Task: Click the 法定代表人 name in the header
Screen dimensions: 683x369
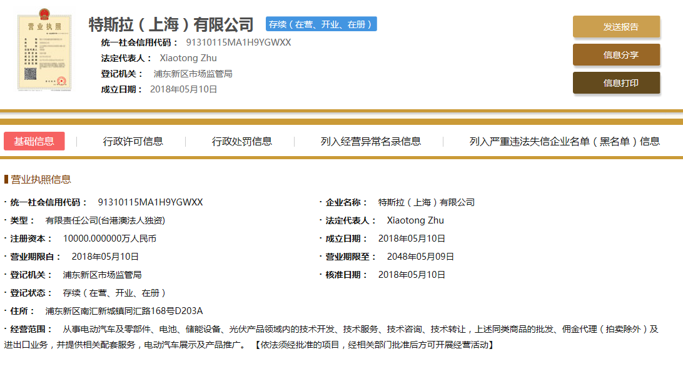Action: point(188,58)
